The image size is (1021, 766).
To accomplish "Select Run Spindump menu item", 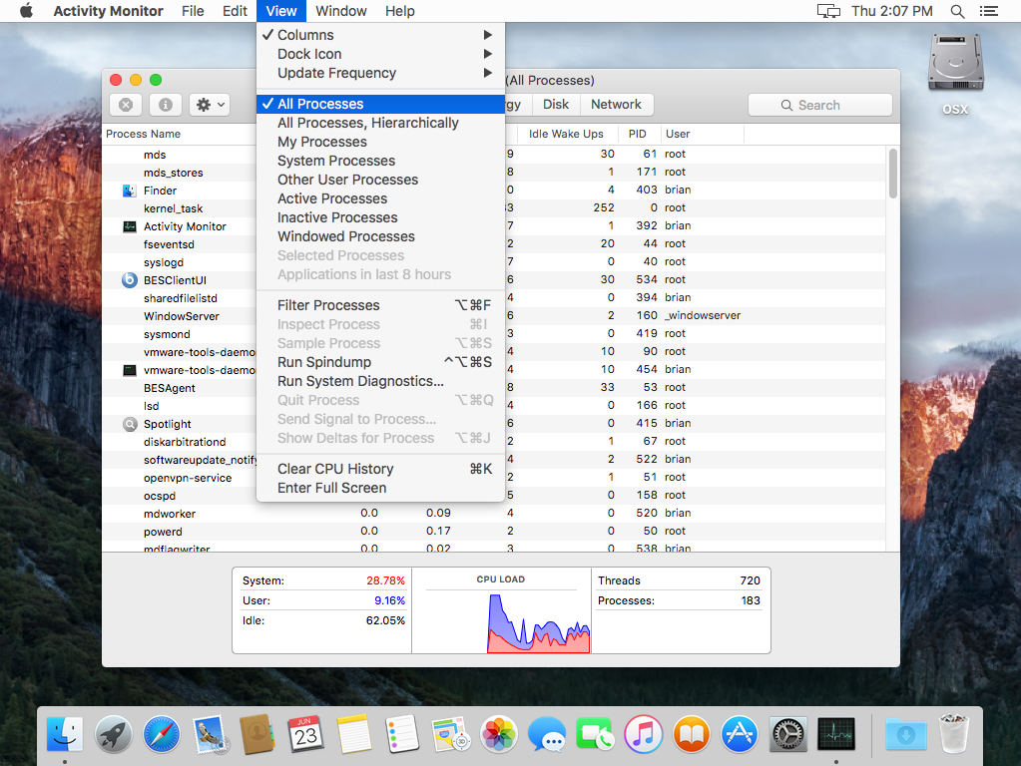I will (381, 362).
